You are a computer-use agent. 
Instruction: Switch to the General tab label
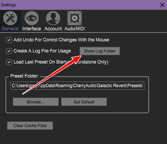[10, 29]
